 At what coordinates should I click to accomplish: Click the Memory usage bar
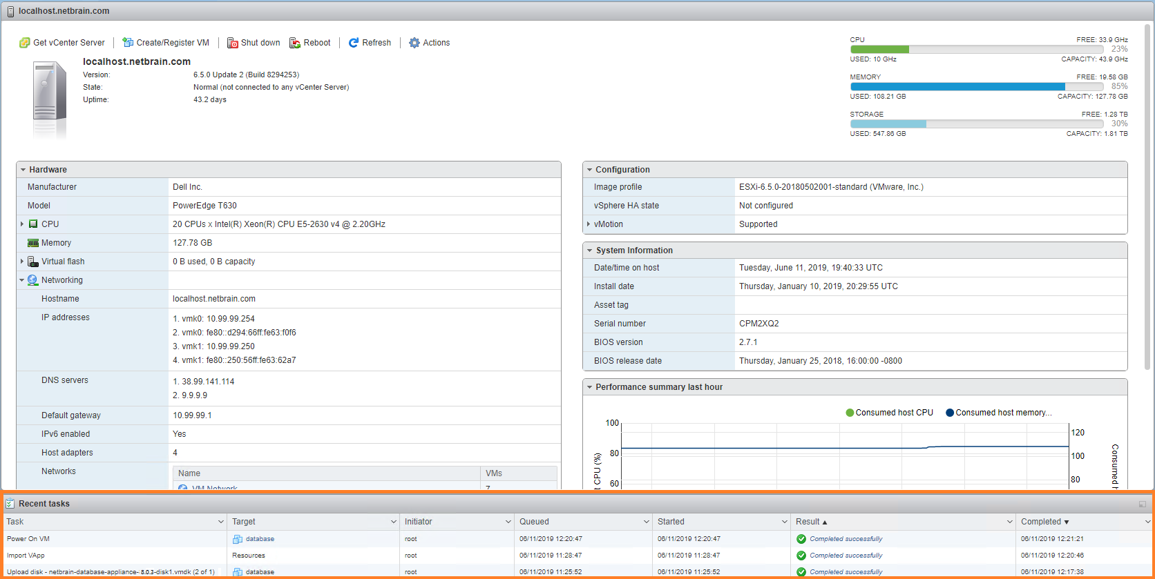[977, 87]
